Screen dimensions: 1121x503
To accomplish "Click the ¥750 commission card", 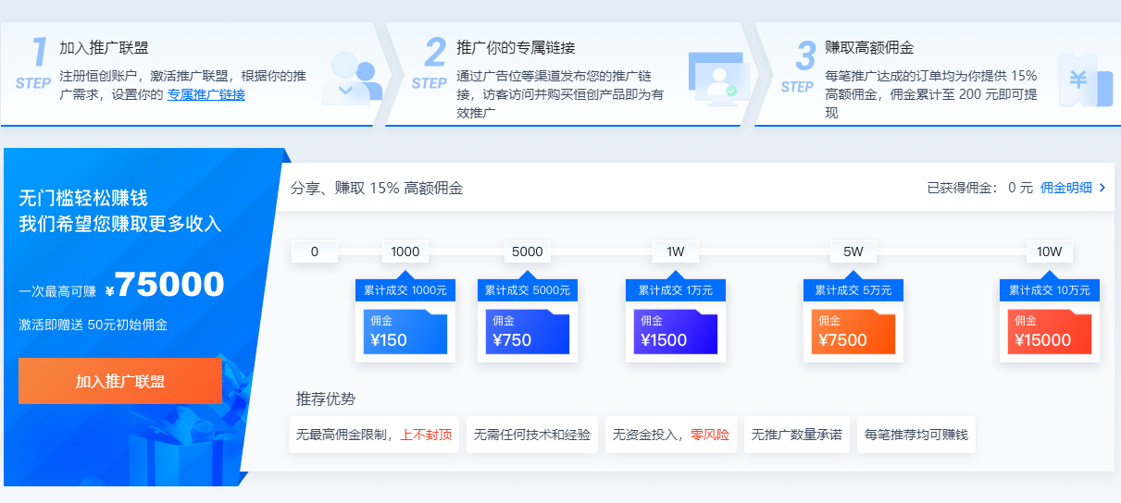I will coord(528,332).
